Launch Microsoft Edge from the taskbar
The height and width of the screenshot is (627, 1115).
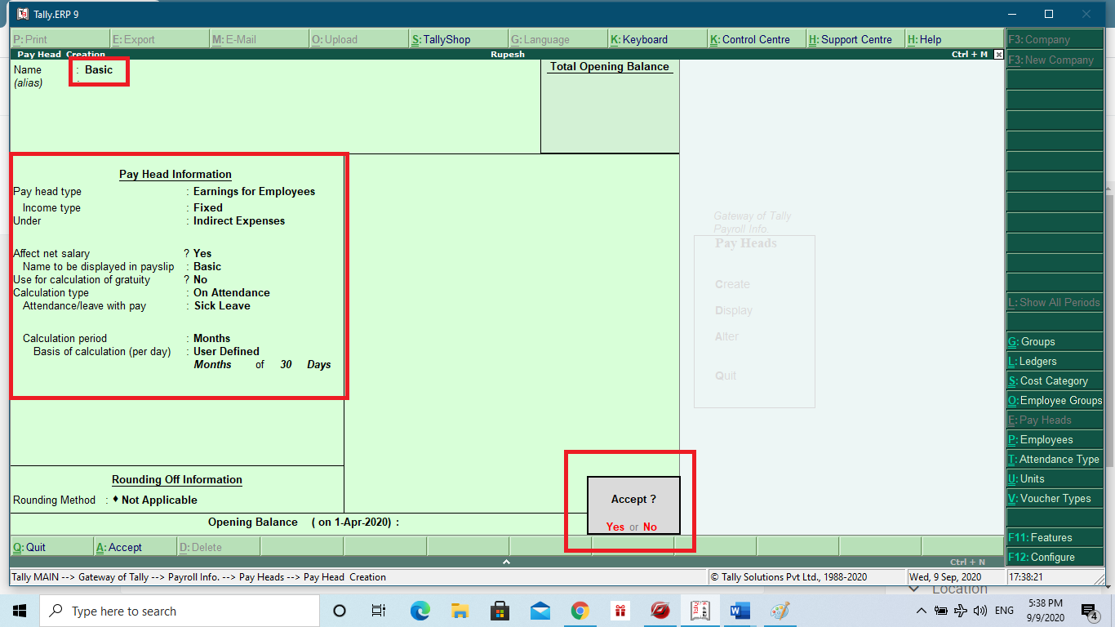click(420, 611)
